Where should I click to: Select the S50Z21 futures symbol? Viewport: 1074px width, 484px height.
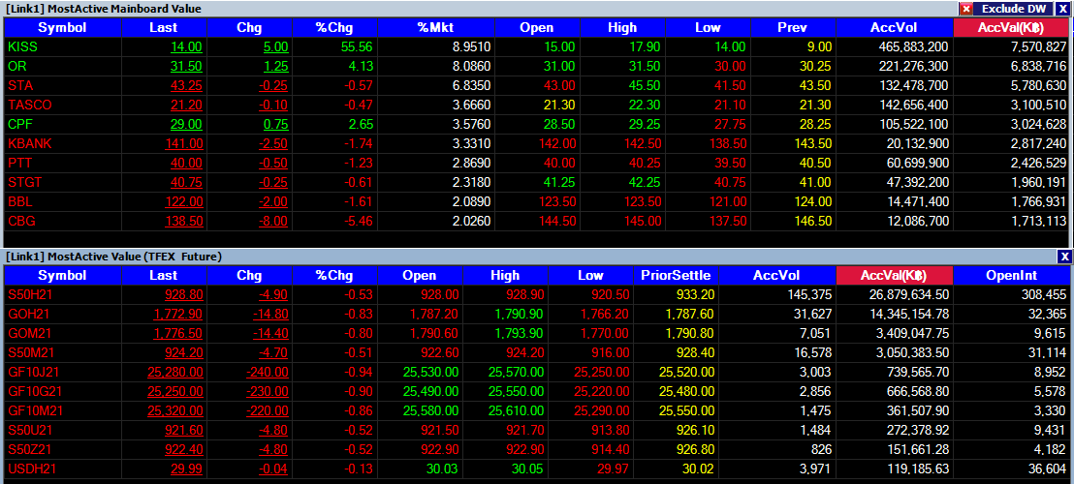tap(29, 449)
